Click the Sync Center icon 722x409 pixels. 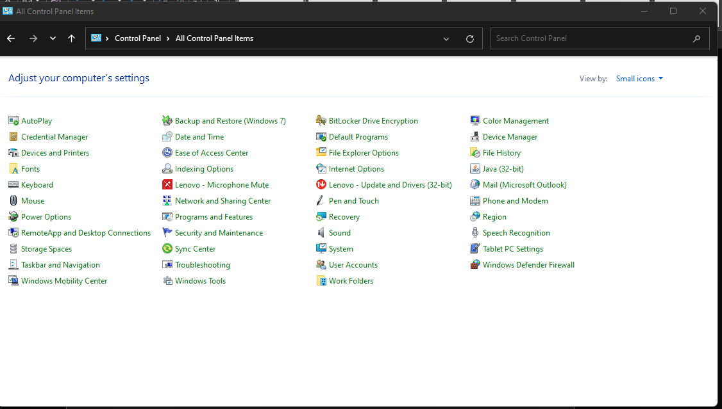pos(167,249)
